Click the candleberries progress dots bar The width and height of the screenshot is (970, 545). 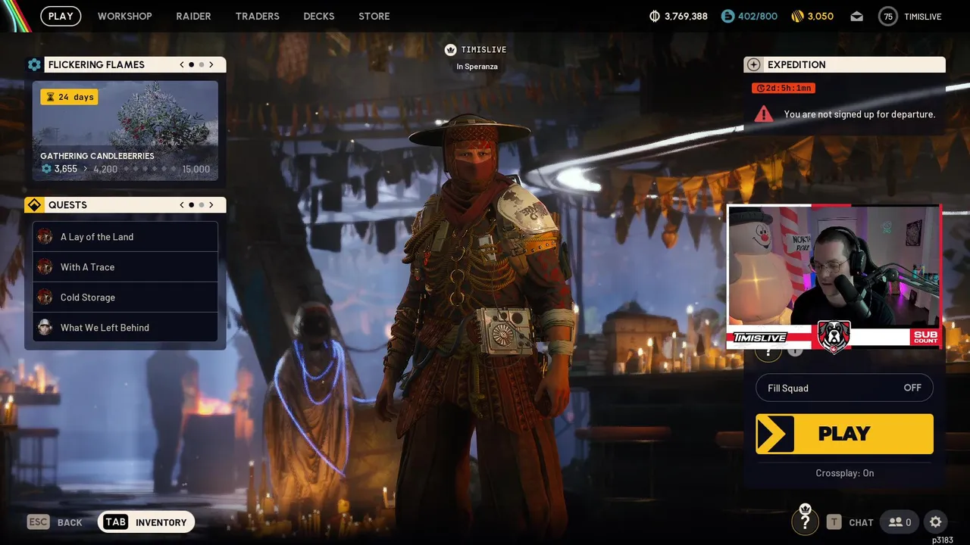[149, 169]
